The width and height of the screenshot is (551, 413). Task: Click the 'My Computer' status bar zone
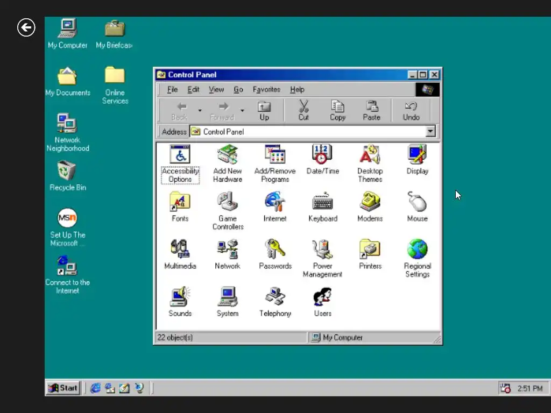[375, 338]
